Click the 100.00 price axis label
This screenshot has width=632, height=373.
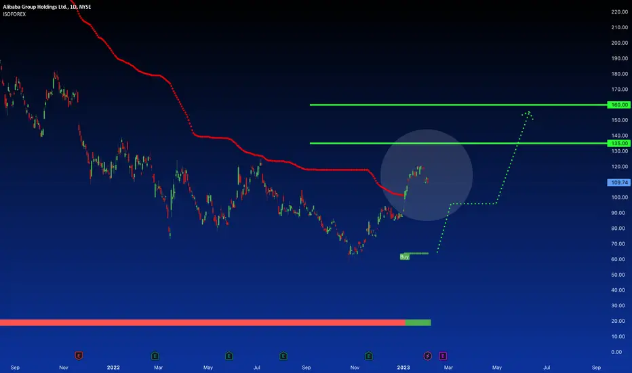point(620,197)
